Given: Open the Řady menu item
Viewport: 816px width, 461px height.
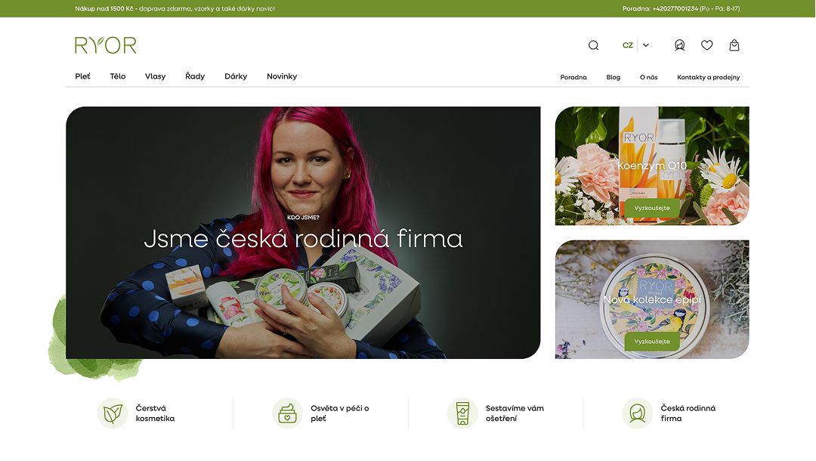Looking at the screenshot, I should point(195,76).
